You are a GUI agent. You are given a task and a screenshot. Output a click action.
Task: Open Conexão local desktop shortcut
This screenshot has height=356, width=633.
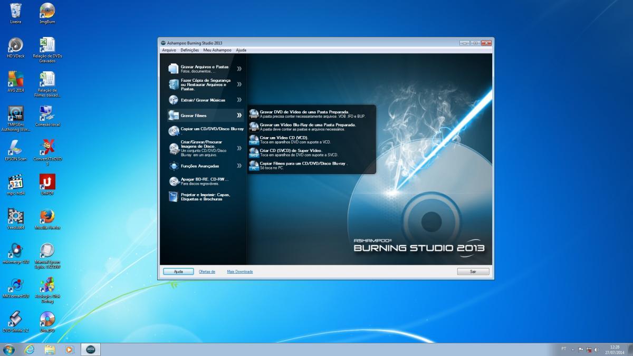[47, 113]
